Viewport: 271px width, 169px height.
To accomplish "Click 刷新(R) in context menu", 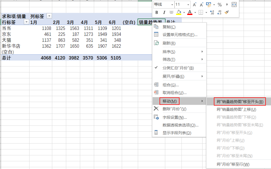I will point(179,43).
